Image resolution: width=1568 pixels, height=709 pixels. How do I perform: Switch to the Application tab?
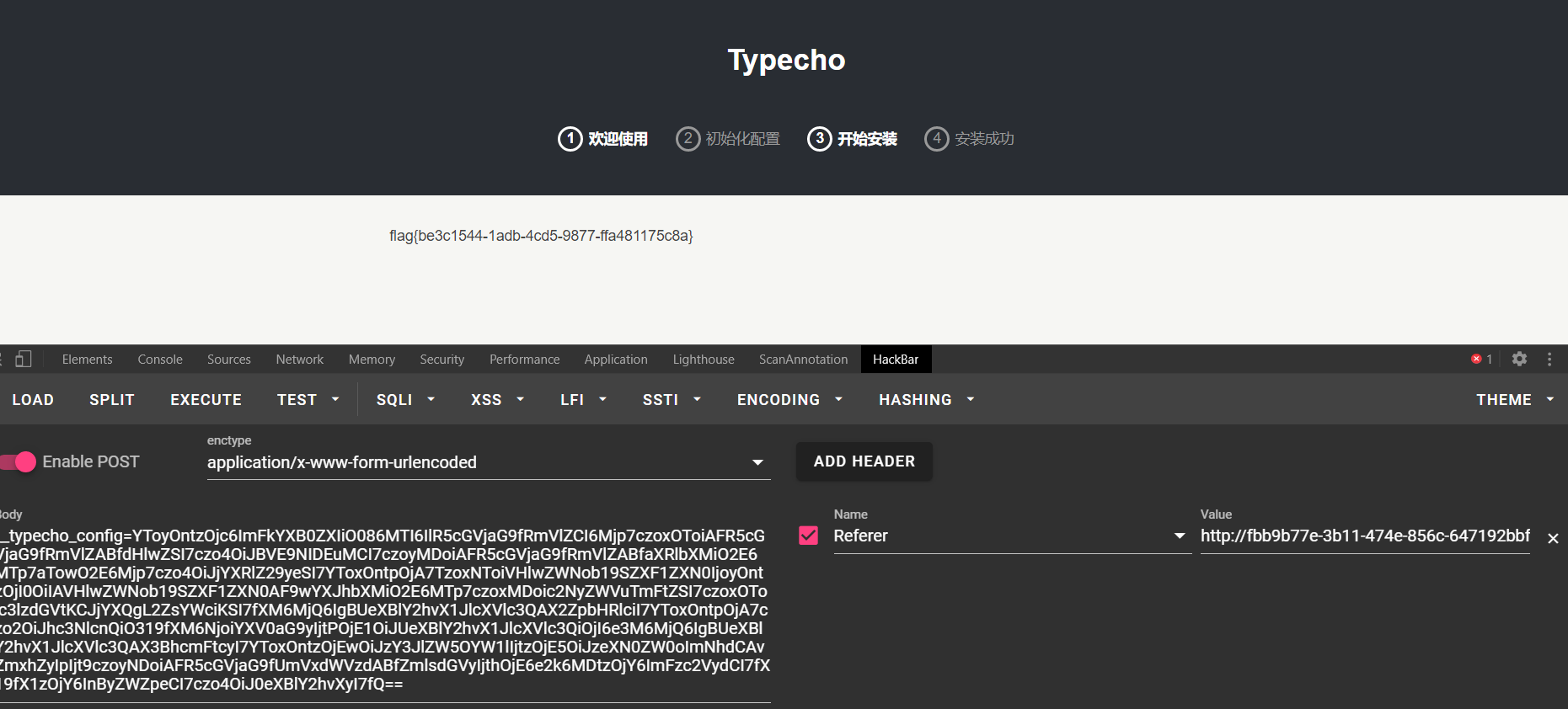click(x=616, y=360)
